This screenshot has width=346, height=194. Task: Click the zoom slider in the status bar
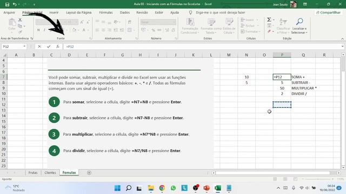317,179
